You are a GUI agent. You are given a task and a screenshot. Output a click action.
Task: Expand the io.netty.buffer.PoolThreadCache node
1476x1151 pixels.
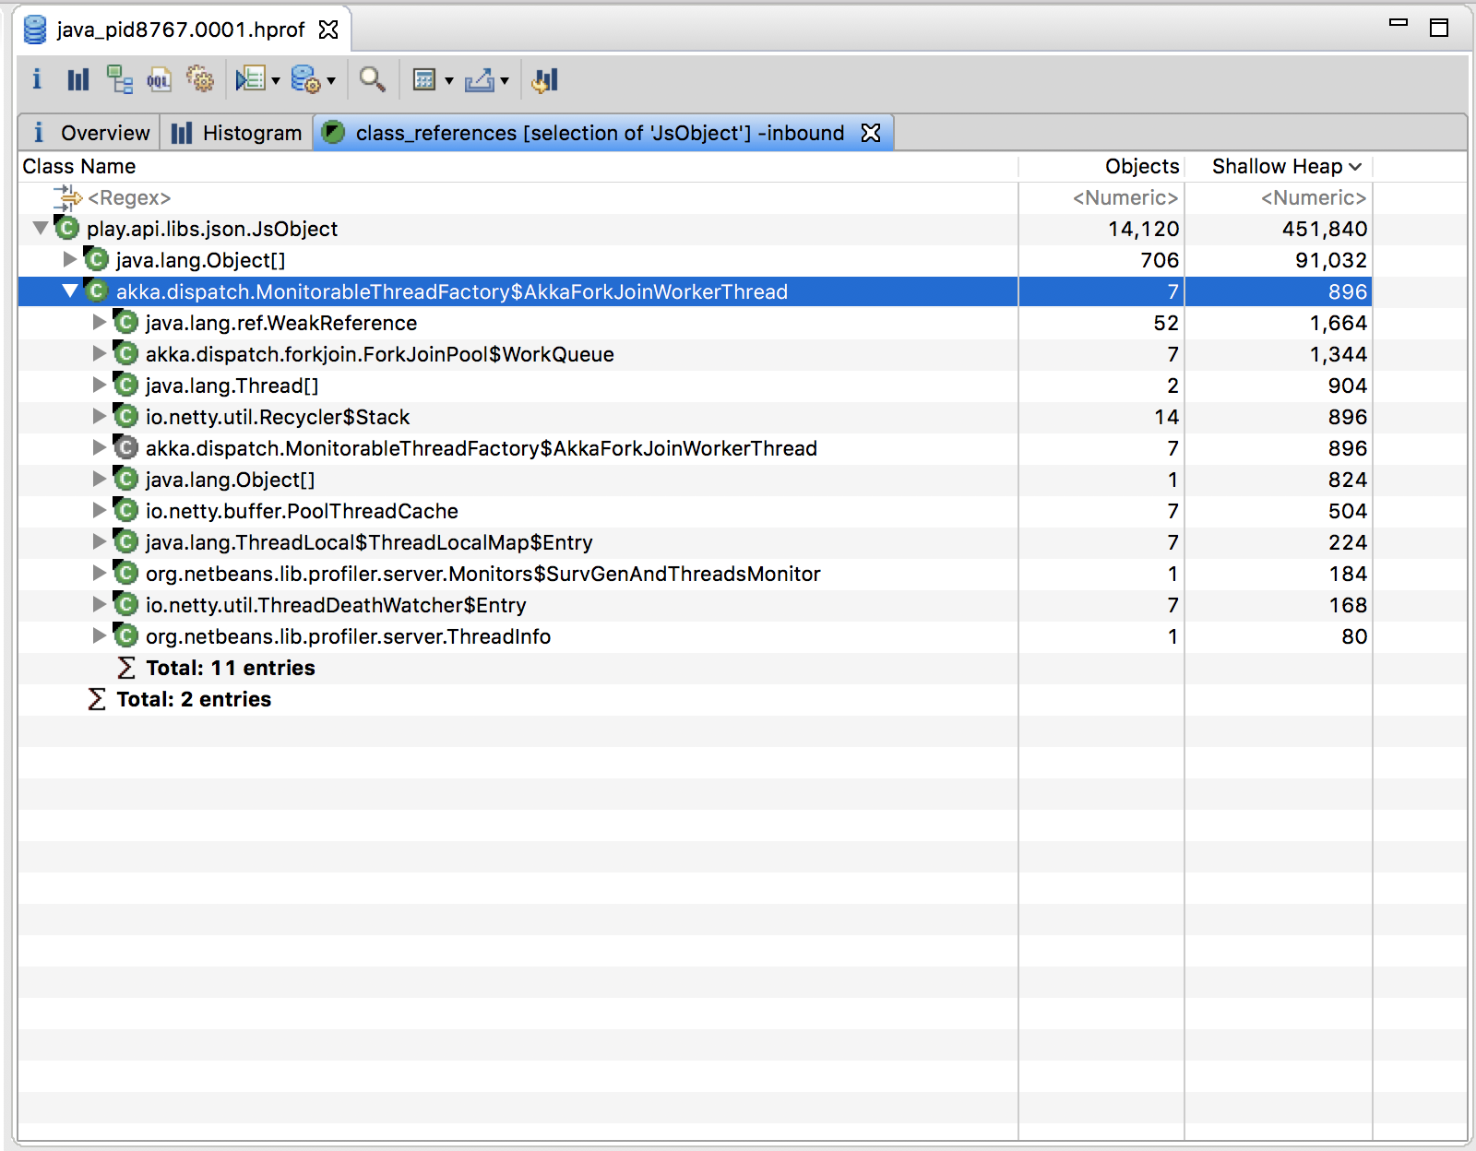[x=99, y=510]
